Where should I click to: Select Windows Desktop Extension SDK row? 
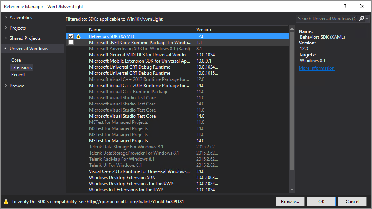pos(177,178)
